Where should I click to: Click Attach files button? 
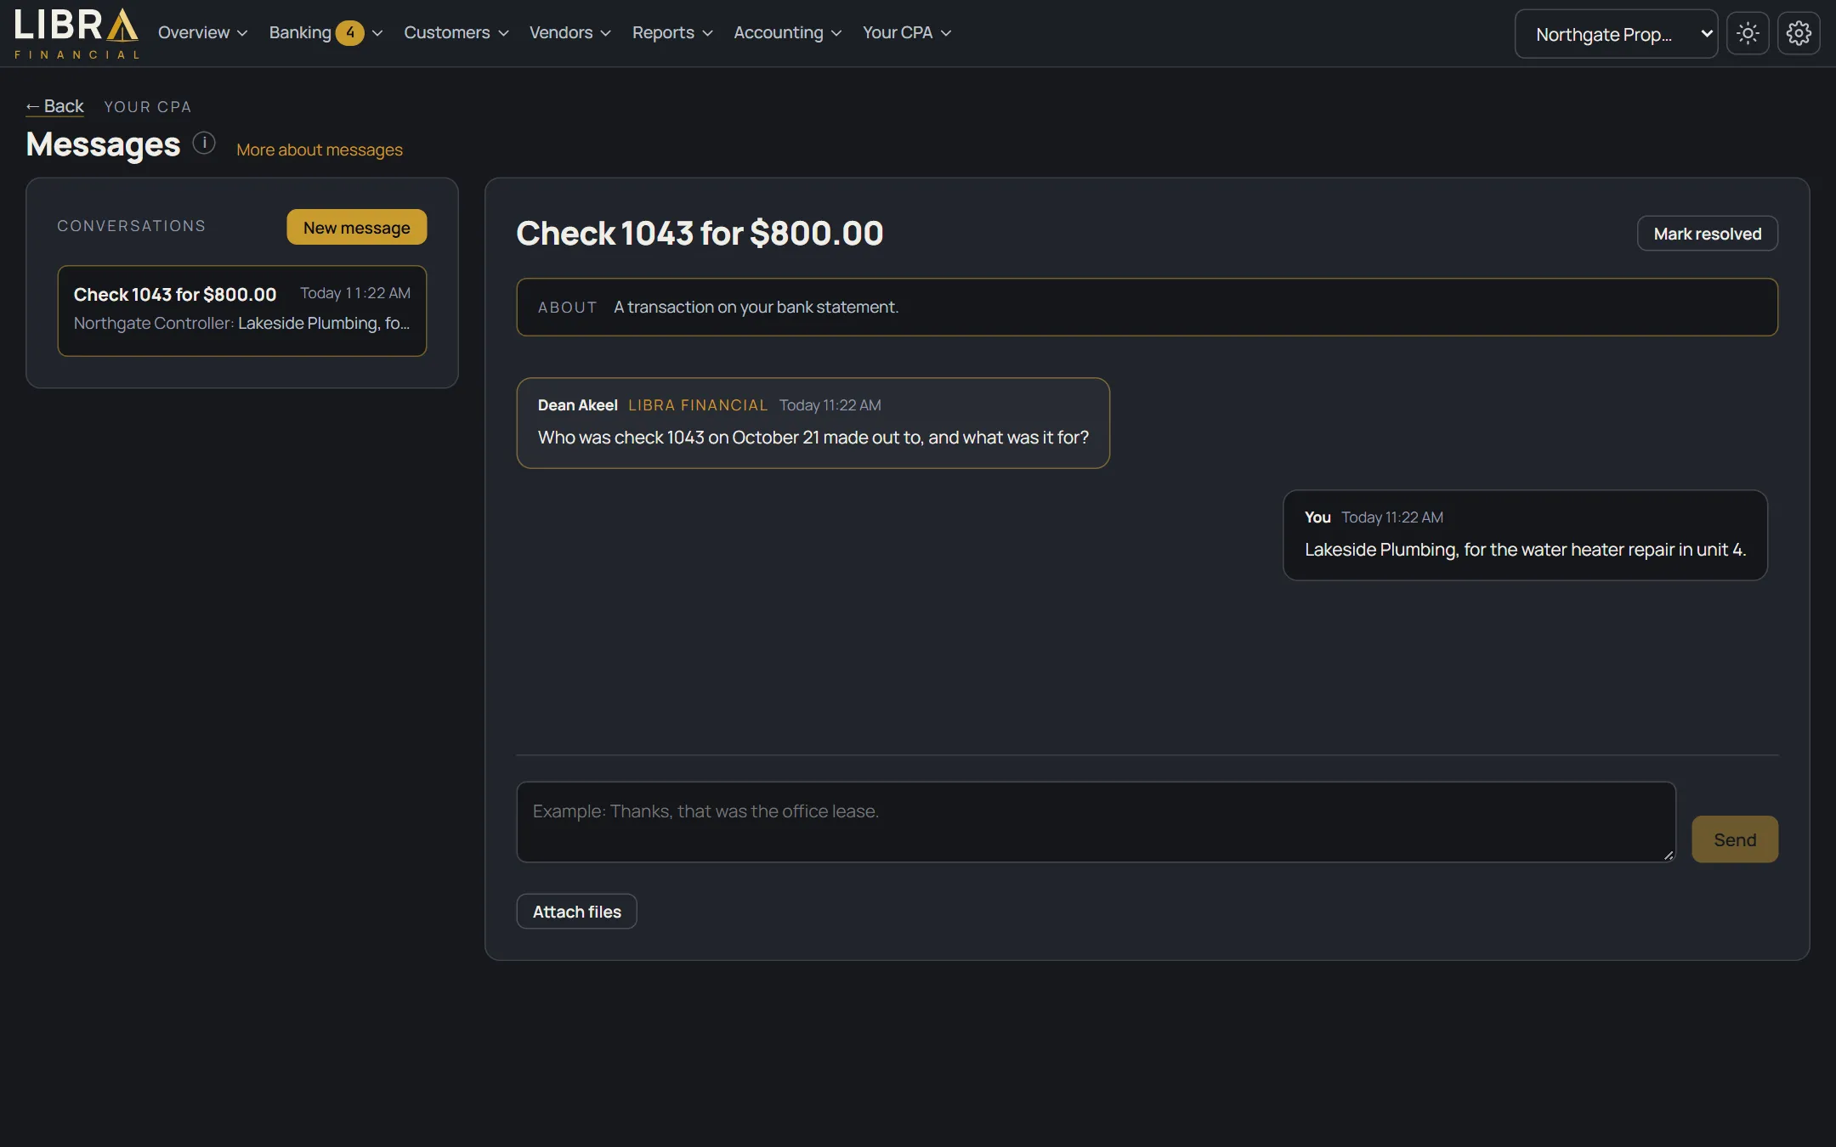(x=577, y=912)
